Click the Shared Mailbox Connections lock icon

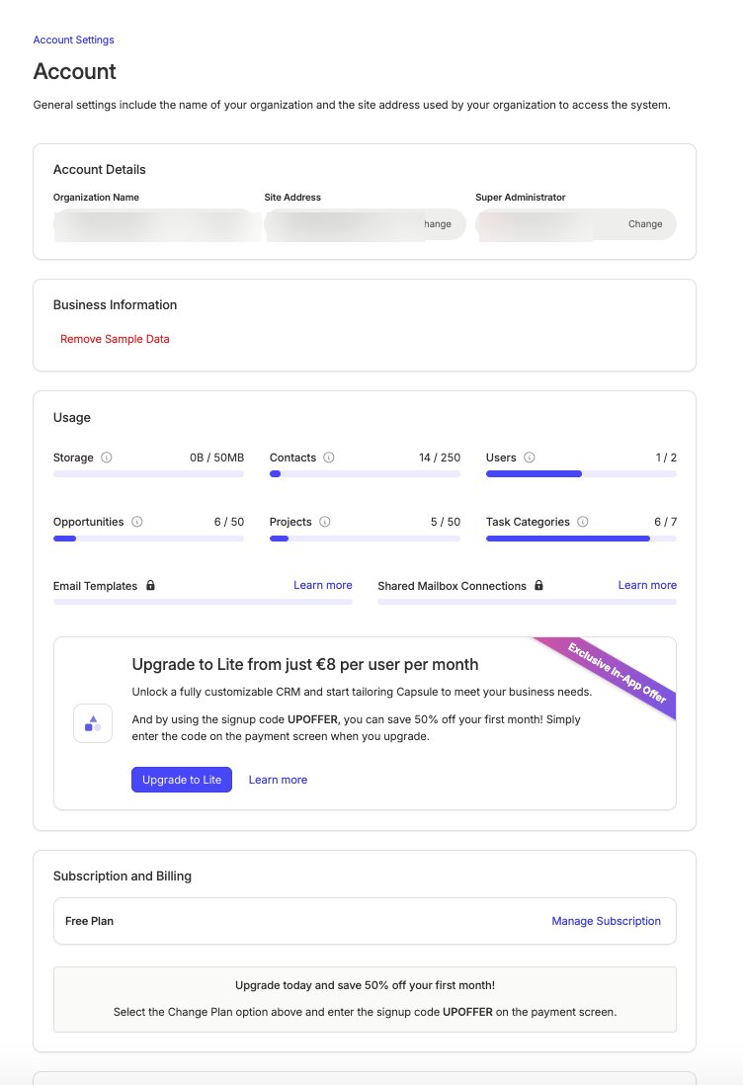[538, 585]
